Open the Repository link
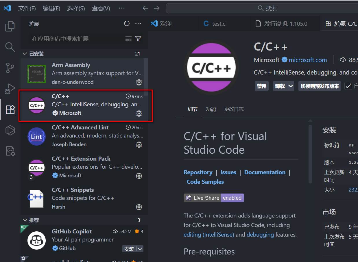358x262 pixels. pyautogui.click(x=198, y=172)
